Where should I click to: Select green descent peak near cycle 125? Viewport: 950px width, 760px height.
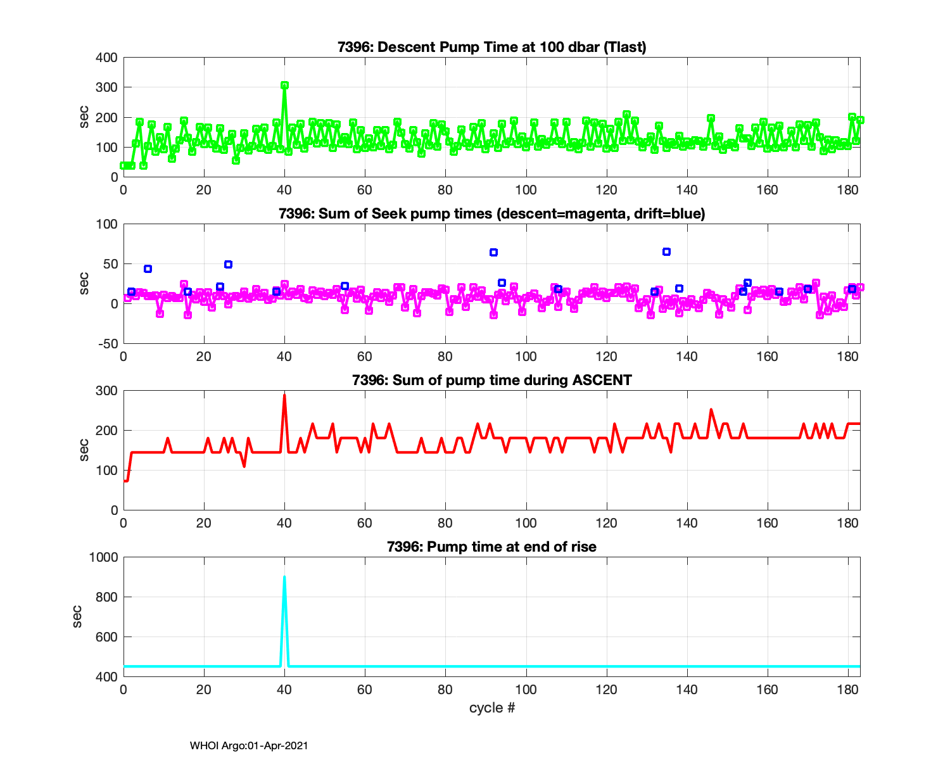626,115
